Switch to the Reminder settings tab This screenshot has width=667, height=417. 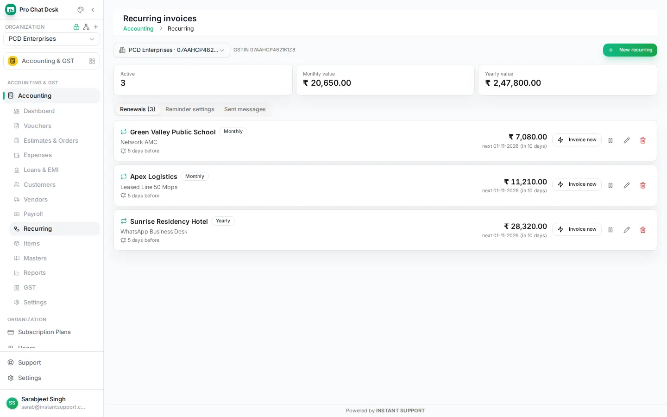[190, 109]
